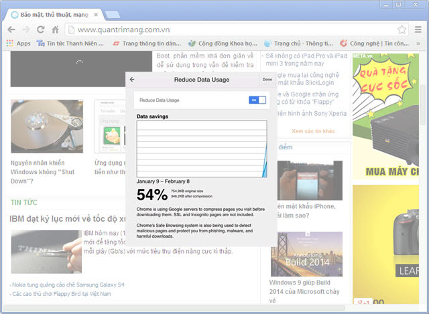Screen dimensions: 429x314
Task: Click the yellow camera advertisement banner
Action: point(385,244)
